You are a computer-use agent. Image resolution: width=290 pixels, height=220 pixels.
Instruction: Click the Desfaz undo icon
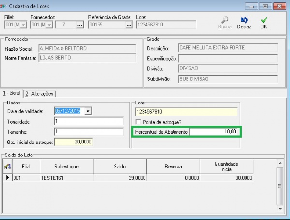tap(244, 21)
